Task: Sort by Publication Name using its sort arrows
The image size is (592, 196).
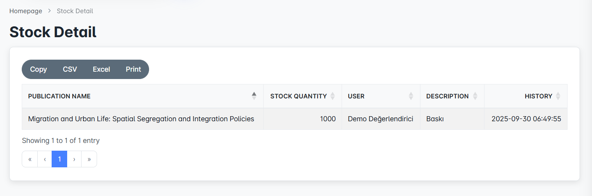Action: [254, 96]
